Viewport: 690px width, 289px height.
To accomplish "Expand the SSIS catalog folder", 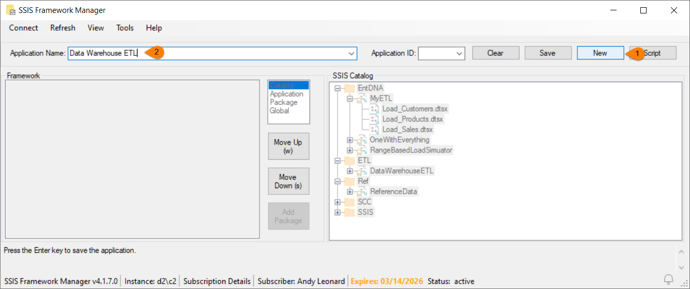I will point(338,212).
